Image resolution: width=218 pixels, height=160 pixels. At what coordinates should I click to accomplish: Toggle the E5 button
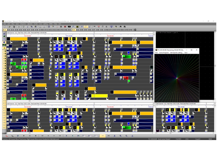[21, 30]
